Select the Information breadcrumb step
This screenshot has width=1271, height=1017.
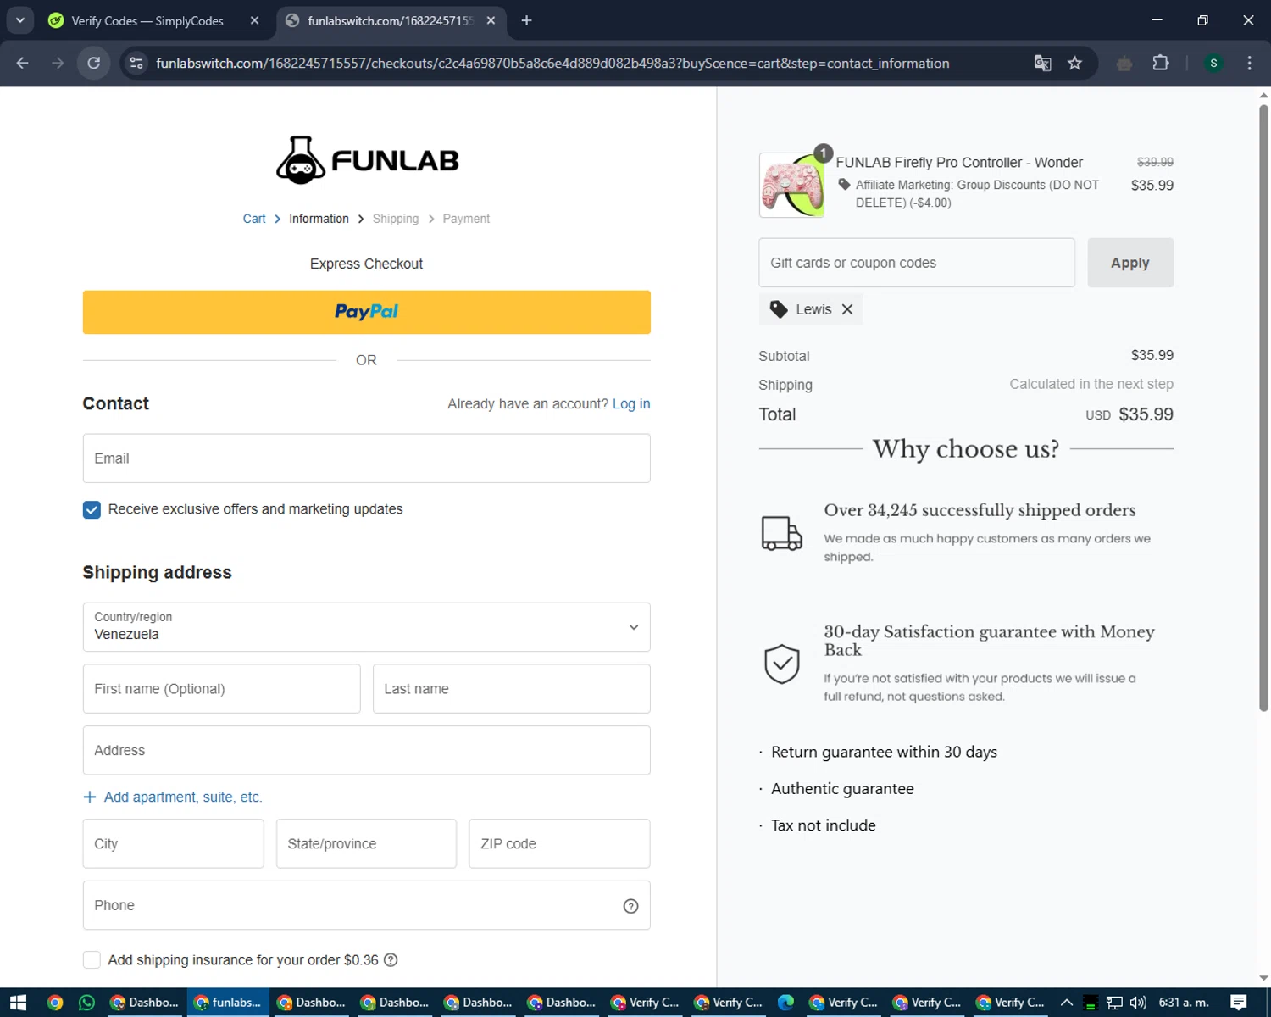tap(319, 219)
